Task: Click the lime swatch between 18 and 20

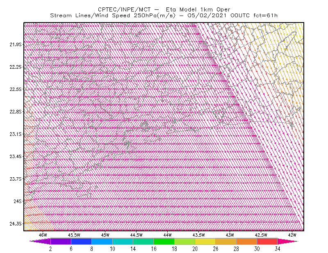Action: tap(184, 241)
